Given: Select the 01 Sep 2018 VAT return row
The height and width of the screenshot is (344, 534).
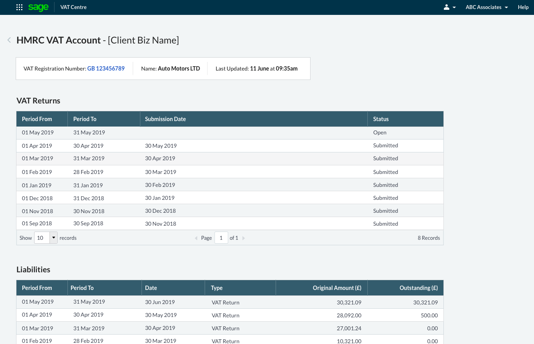Looking at the screenshot, I should coord(230,224).
